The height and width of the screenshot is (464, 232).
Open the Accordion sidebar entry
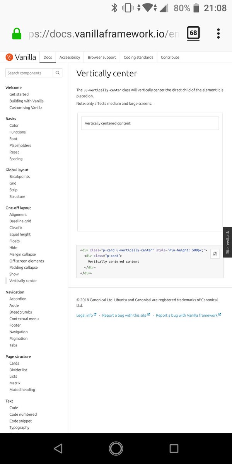pos(18,299)
